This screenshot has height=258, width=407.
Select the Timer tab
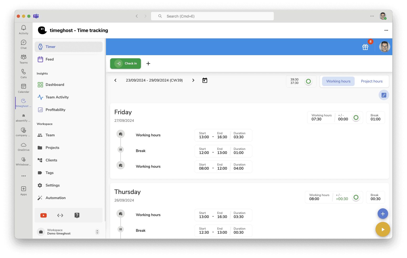(50, 47)
